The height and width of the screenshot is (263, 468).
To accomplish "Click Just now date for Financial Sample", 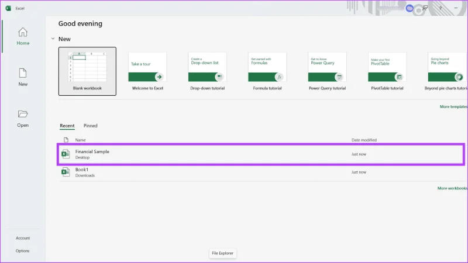I will coord(359,154).
